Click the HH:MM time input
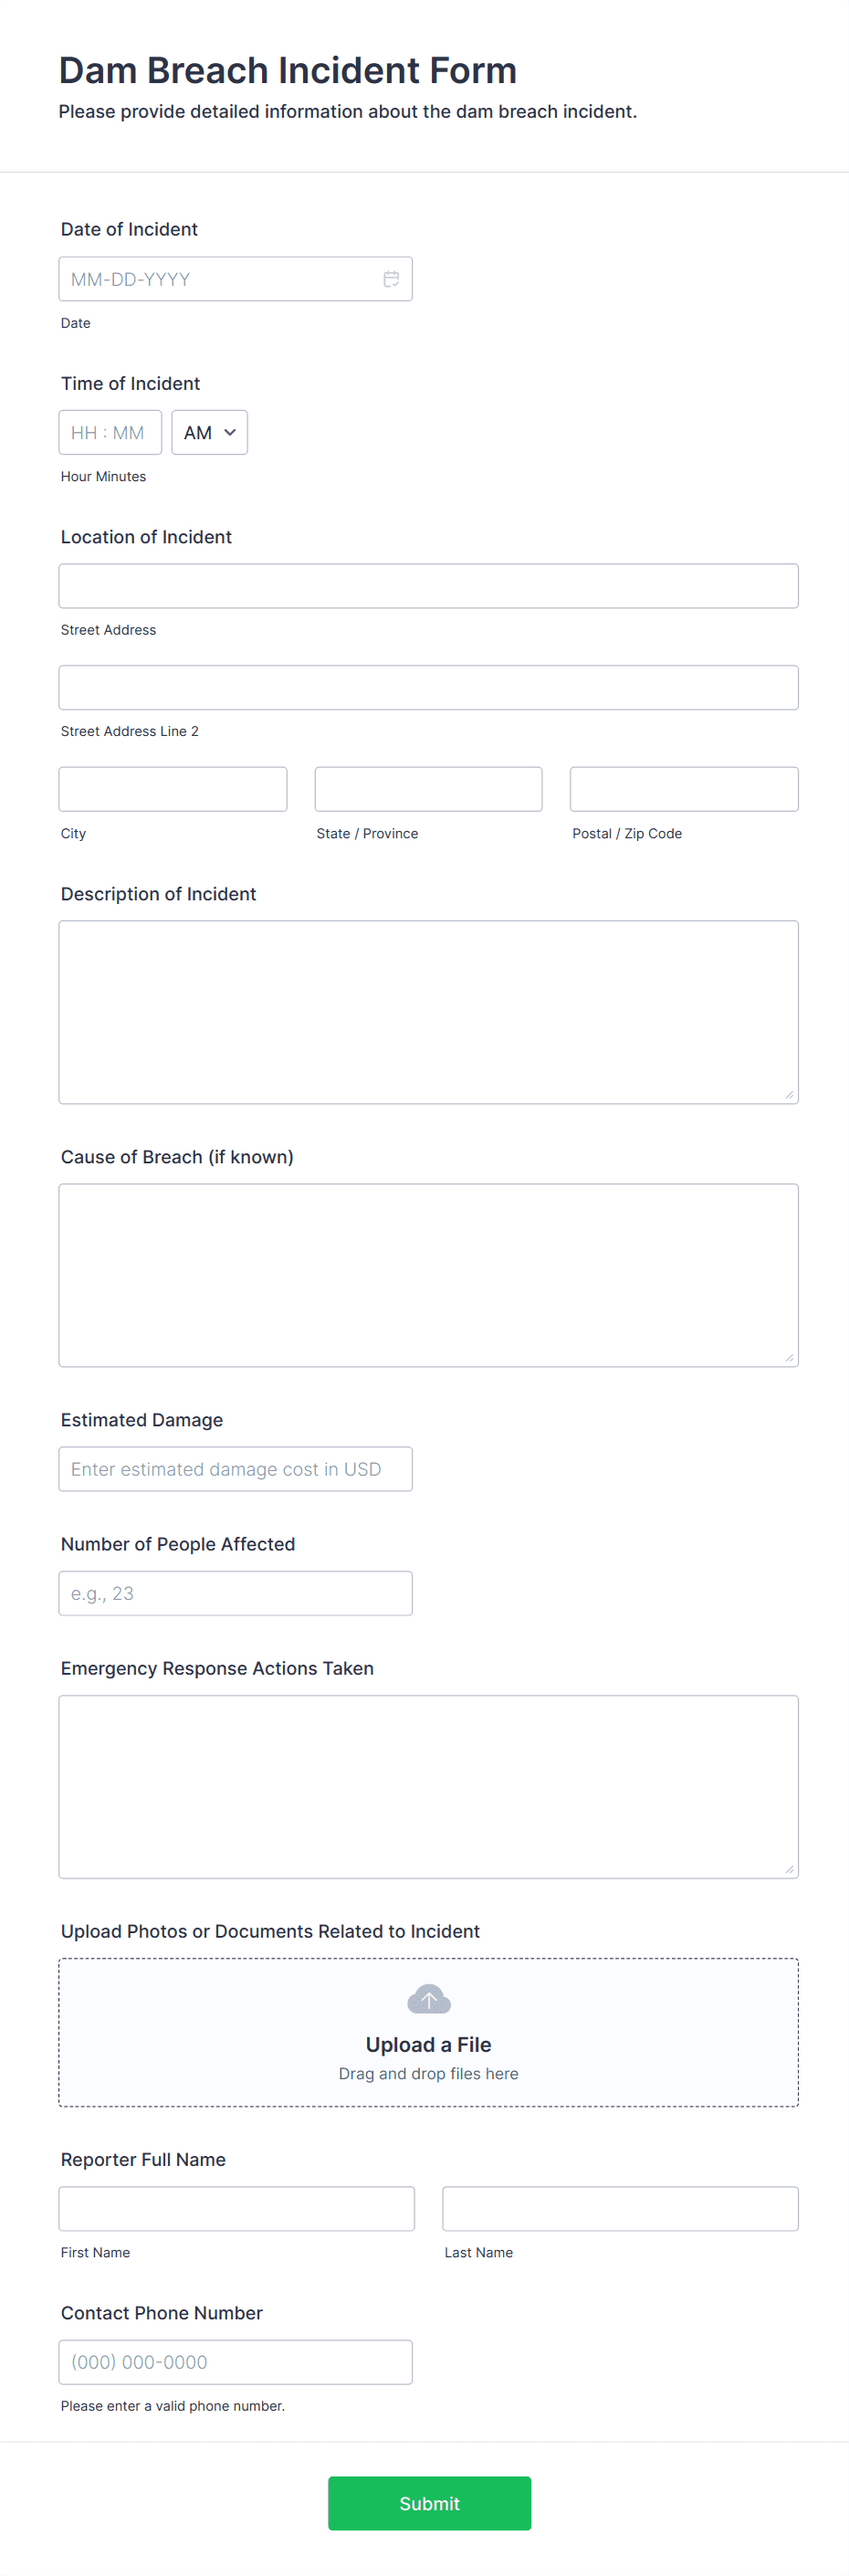Screen dimensions: 849x2576 [110, 432]
